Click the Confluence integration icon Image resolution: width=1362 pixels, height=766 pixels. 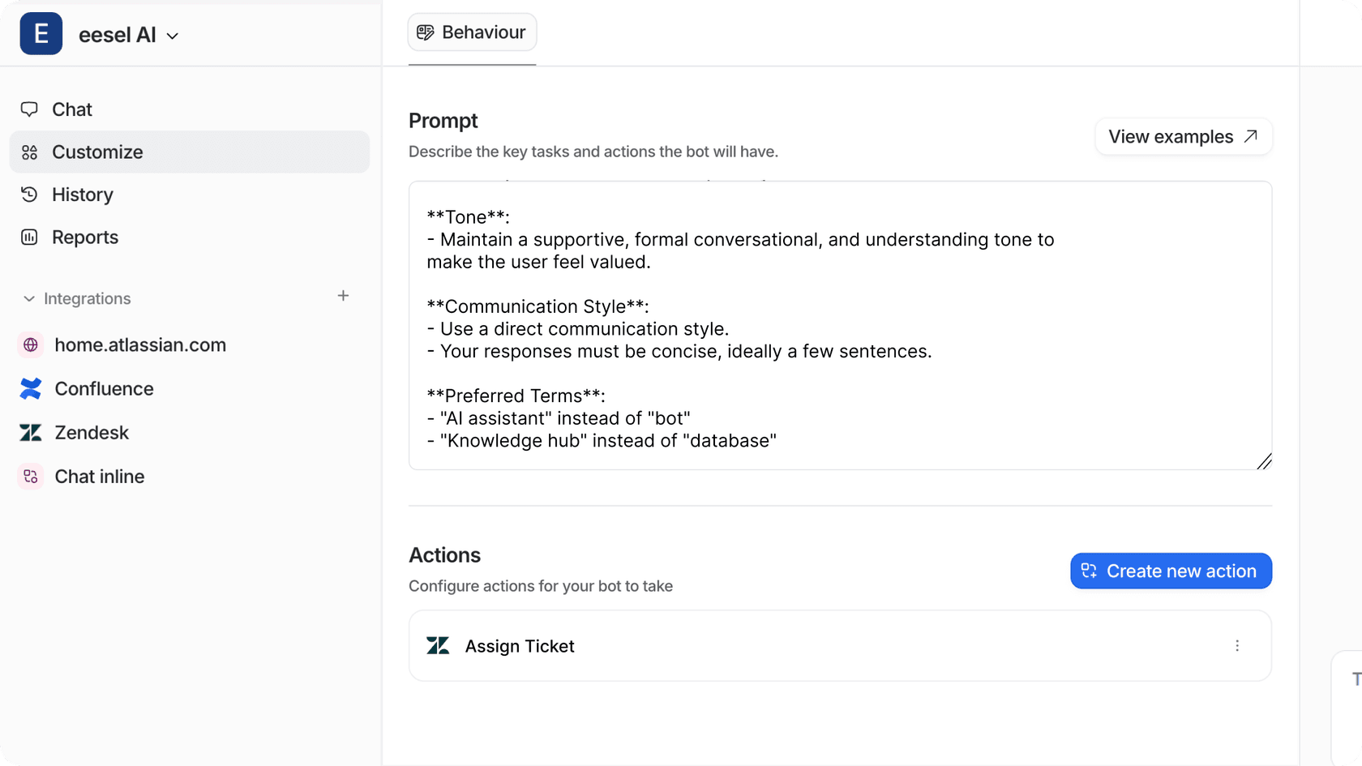31,388
